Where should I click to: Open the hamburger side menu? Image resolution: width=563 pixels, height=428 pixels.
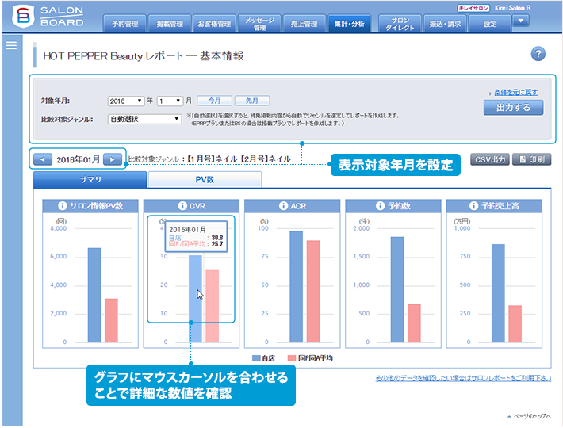tap(11, 45)
